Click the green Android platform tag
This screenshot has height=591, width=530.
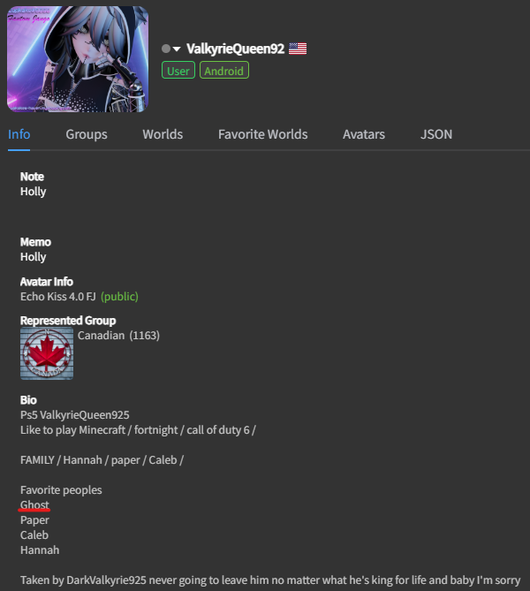pyautogui.click(x=224, y=70)
